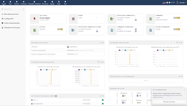
Task: Filter the Commandes clients par mois box
Action: click(x=177, y=43)
